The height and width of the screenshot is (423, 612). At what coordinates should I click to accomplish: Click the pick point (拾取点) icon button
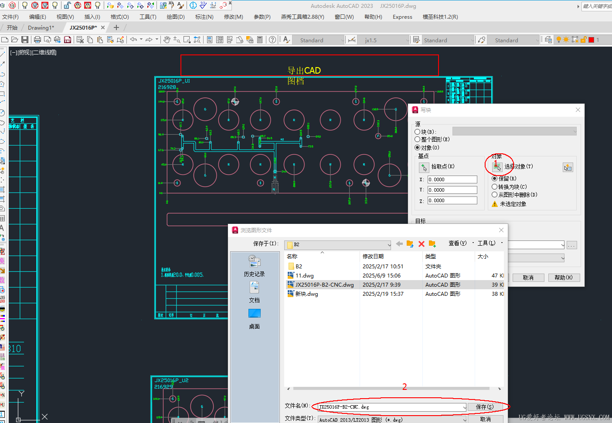(x=424, y=167)
